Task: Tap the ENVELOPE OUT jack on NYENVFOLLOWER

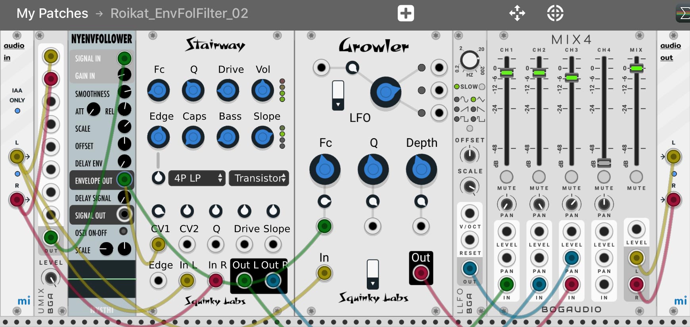Action: [x=125, y=179]
